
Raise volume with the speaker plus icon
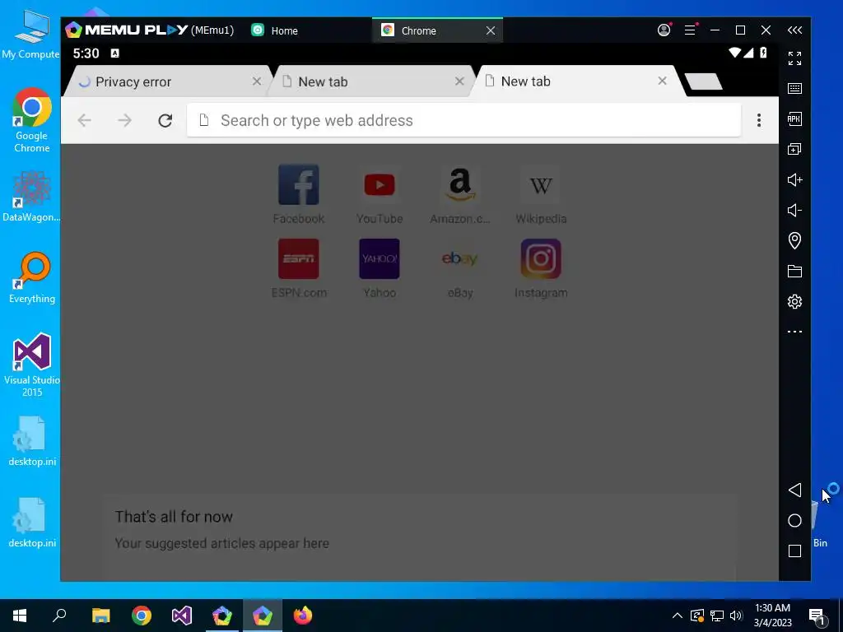click(x=794, y=179)
